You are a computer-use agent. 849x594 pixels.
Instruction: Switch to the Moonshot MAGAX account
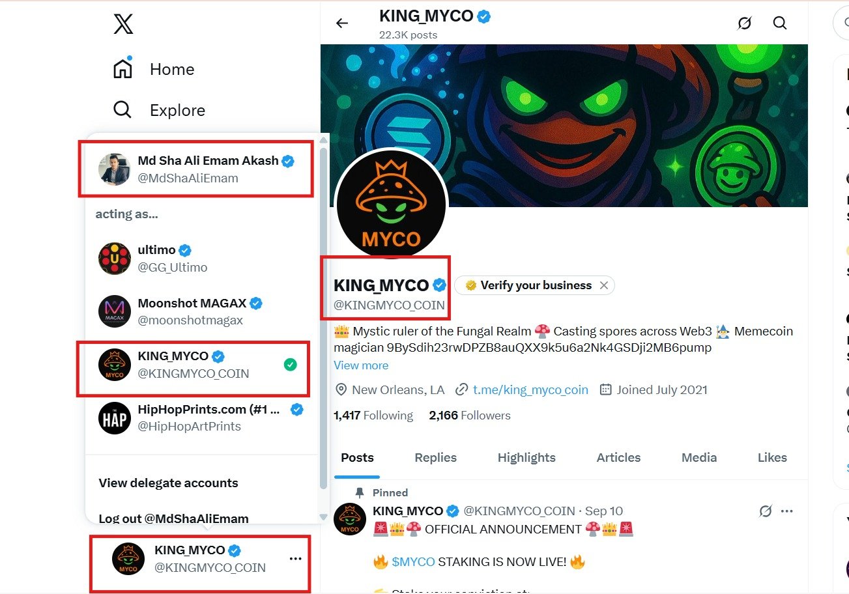pyautogui.click(x=191, y=311)
